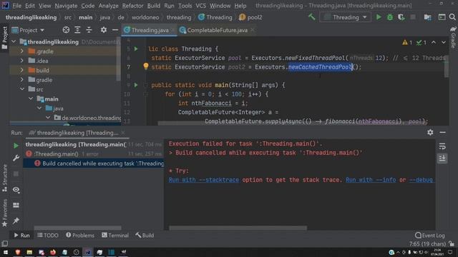The image size is (458, 257).
Task: Expand the build folder
Action: [22, 70]
